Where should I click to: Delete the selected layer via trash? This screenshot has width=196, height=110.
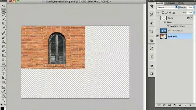[x=190, y=105]
